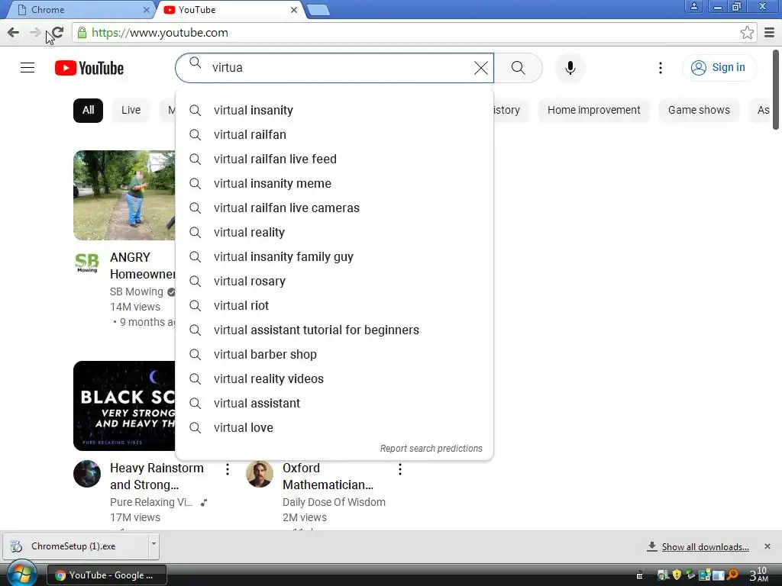The width and height of the screenshot is (782, 586).
Task: Select the All filter chip
Action: coord(89,110)
